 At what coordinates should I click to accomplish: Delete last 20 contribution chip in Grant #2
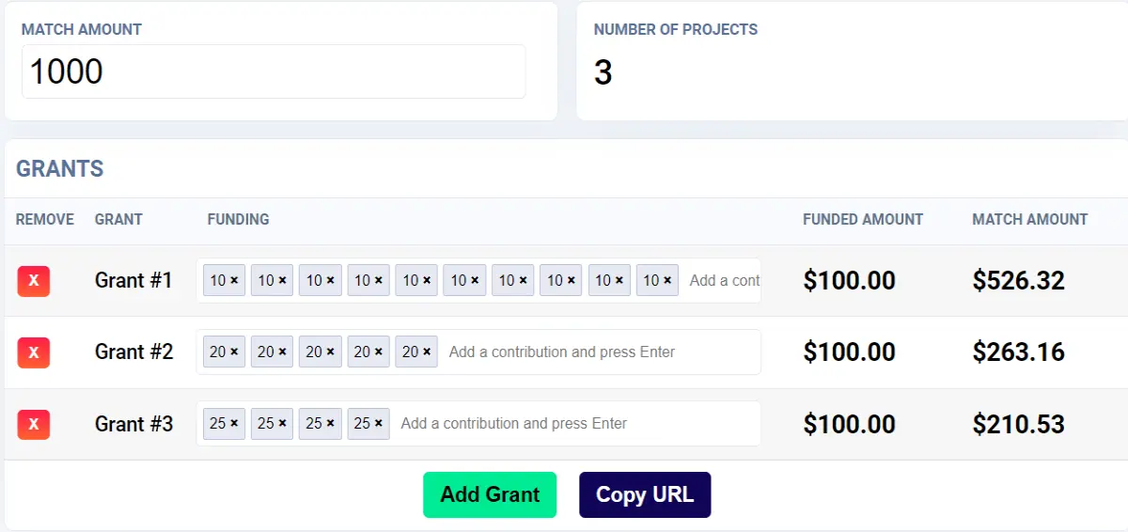pyautogui.click(x=427, y=352)
